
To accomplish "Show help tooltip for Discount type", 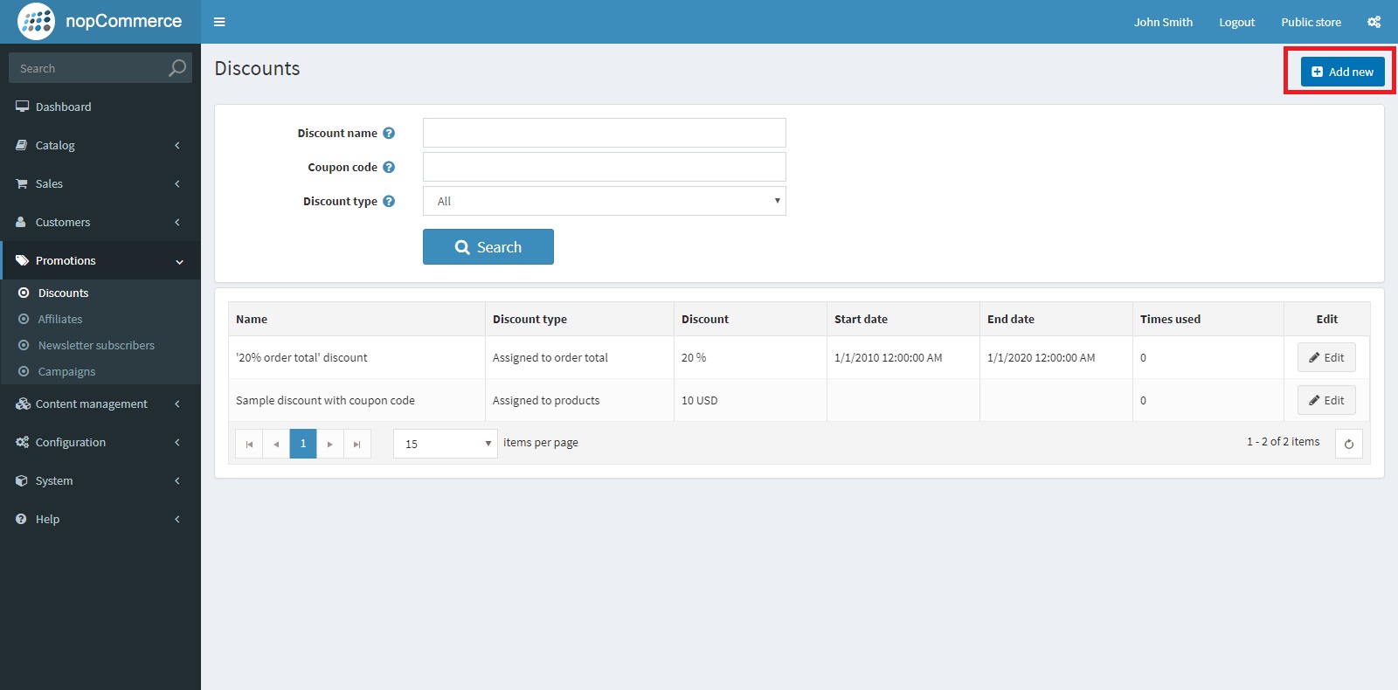I will [x=389, y=201].
